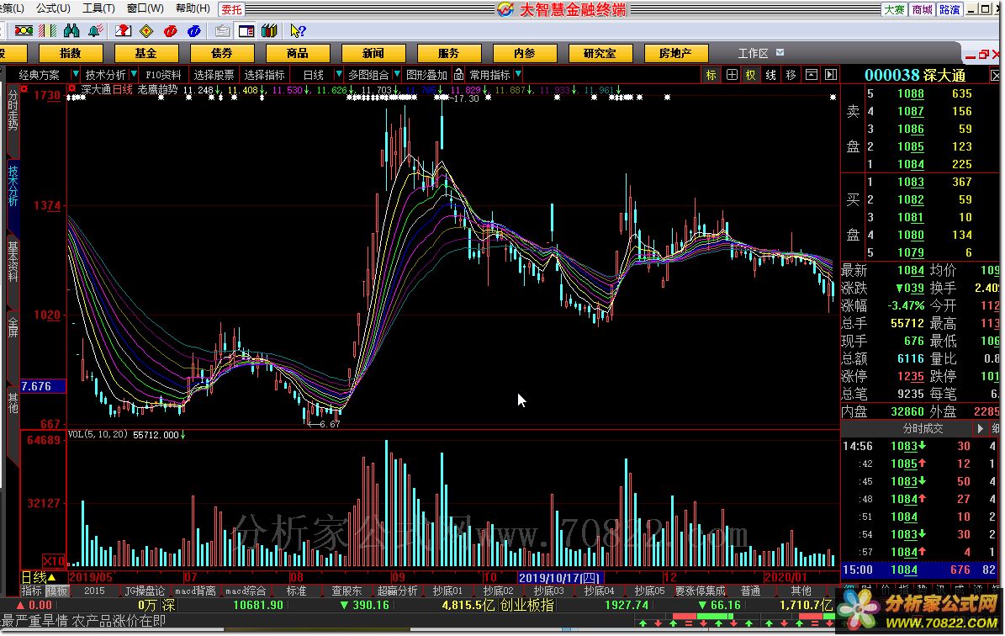1005x636 pixels.
Task: Click the 商城 button in title bar
Action: pos(923,9)
